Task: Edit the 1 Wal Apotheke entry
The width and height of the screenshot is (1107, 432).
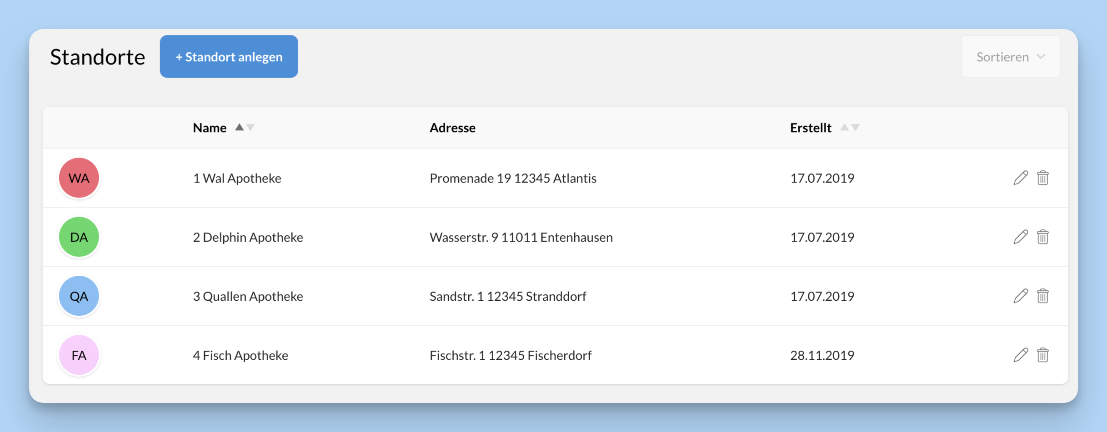Action: 1020,178
